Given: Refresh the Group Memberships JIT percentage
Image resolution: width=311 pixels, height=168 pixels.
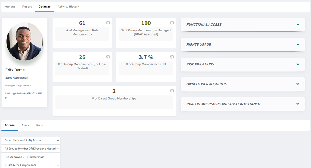Looking at the screenshot, I should click(x=172, y=57).
